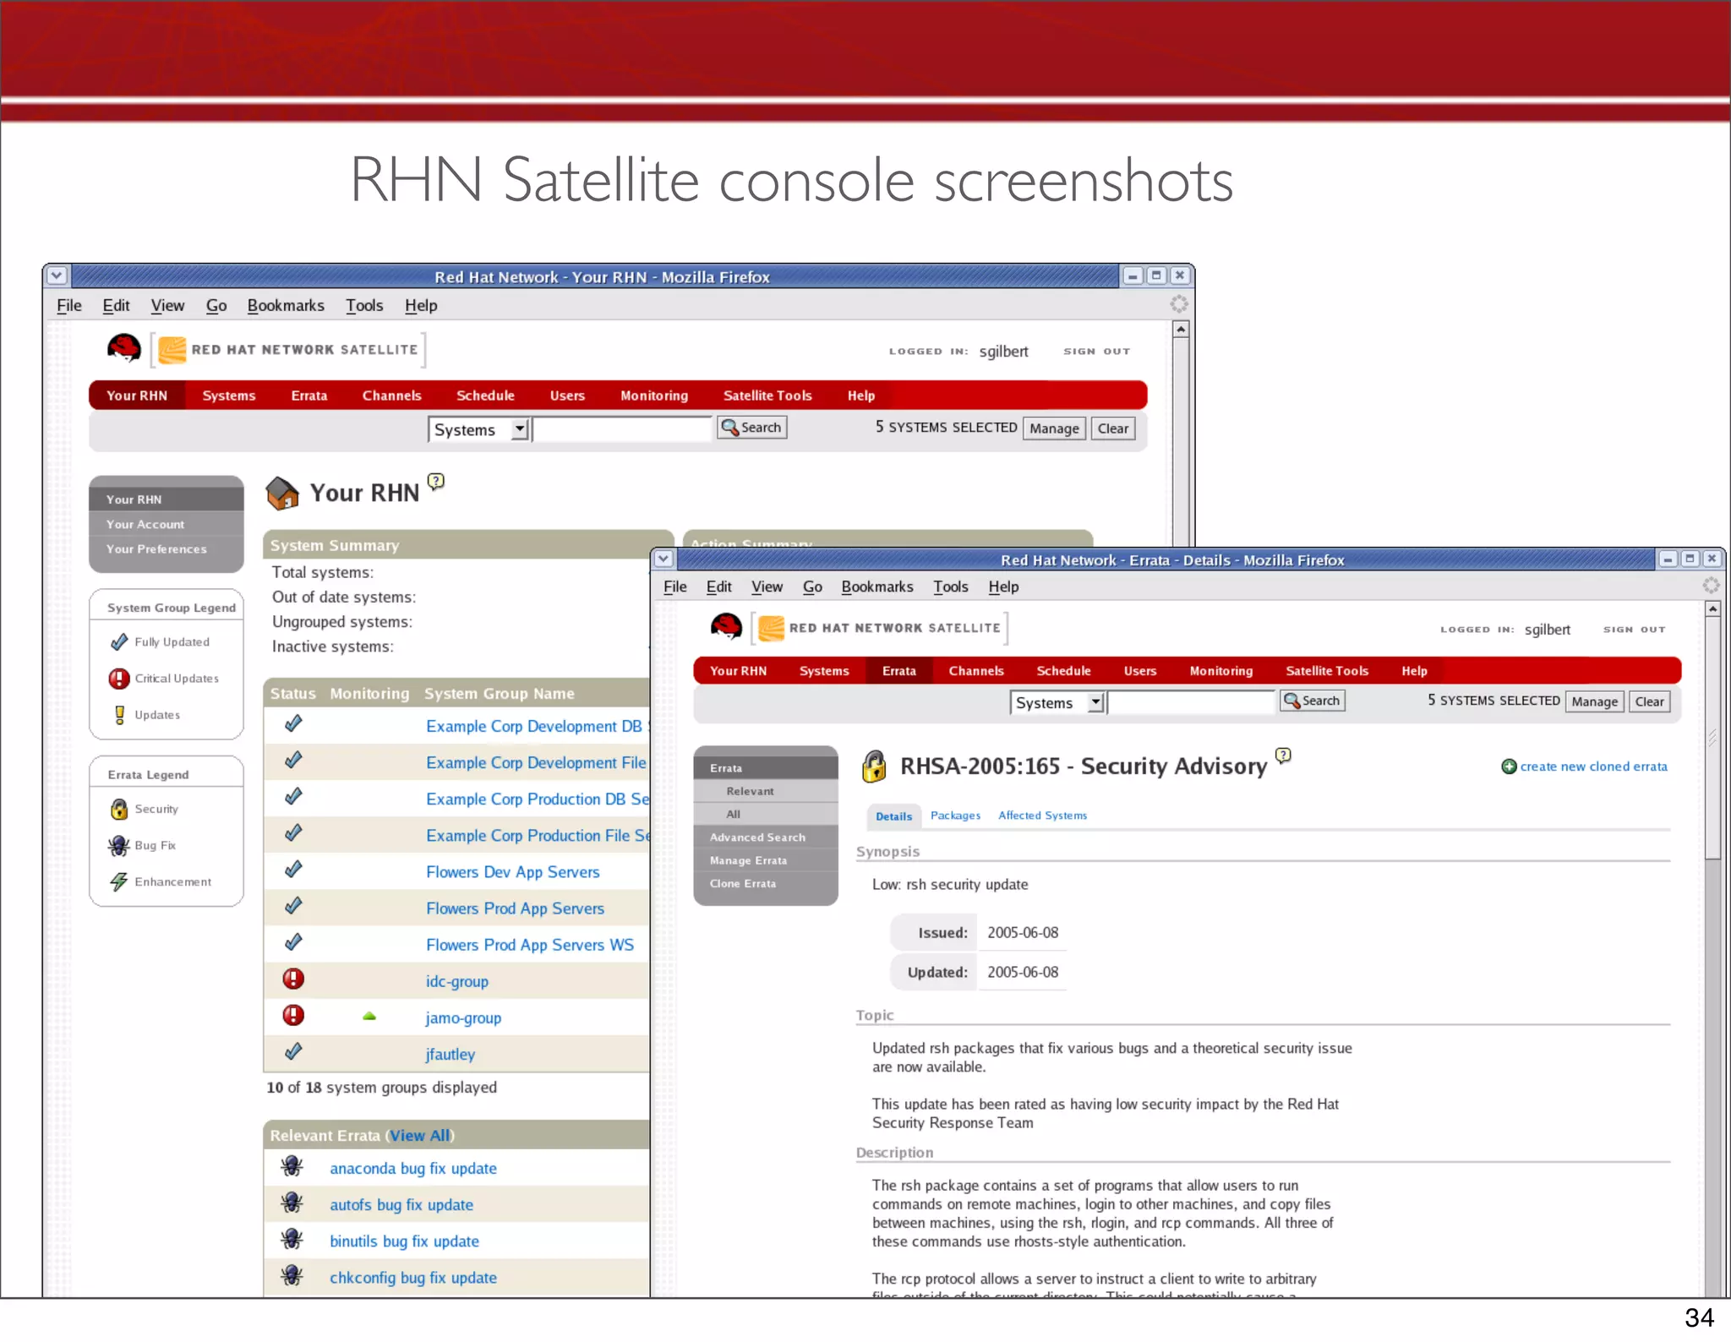1731x1342 pixels.
Task: Click Critical Updates icon in System Group Legend
Action: pos(119,679)
